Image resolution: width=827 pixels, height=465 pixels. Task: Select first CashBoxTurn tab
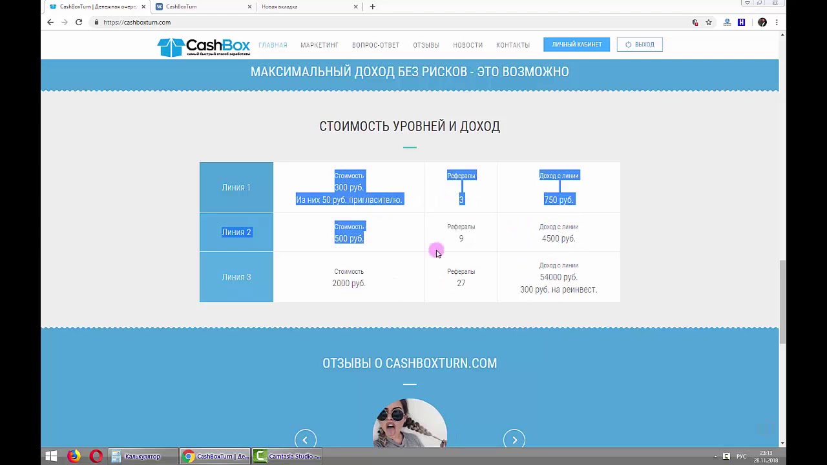96,6
